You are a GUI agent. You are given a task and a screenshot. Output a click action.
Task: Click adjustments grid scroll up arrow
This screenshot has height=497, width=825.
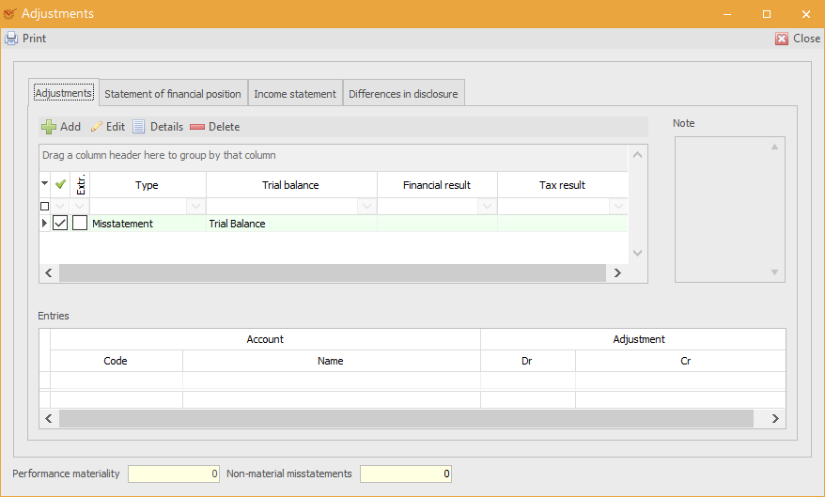point(637,155)
